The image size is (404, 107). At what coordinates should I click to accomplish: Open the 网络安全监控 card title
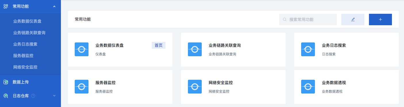[221, 83]
